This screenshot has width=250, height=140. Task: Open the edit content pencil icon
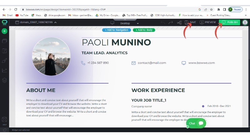(x=4, y=51)
